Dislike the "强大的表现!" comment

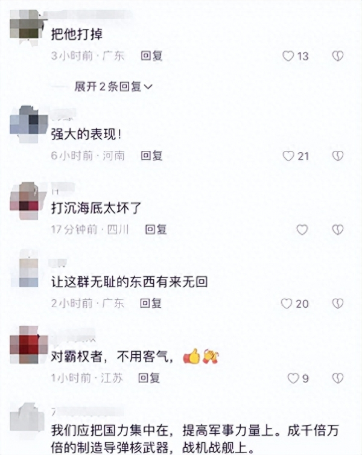click(x=338, y=156)
